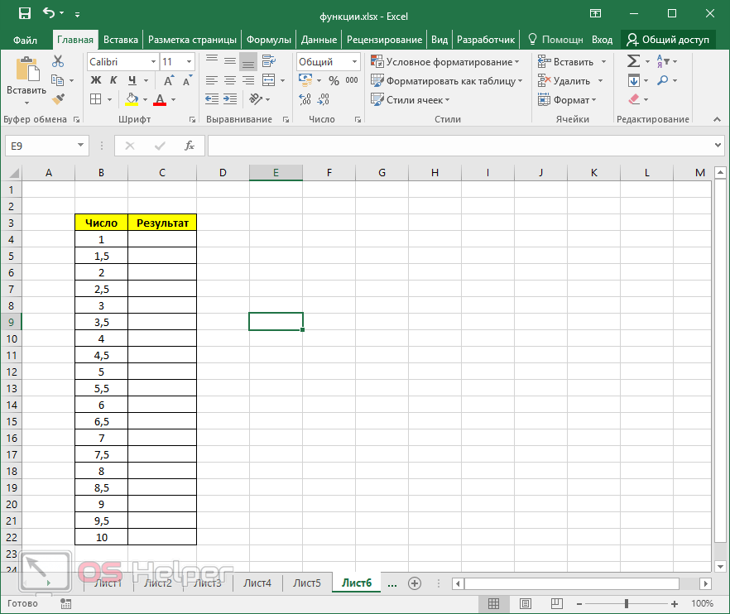
Task: Toggle Bold (Ж) formatting
Action: (x=95, y=80)
